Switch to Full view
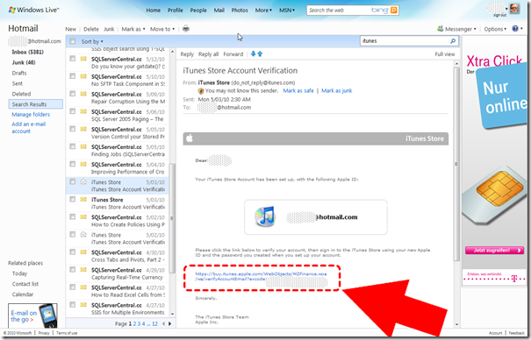 point(445,54)
